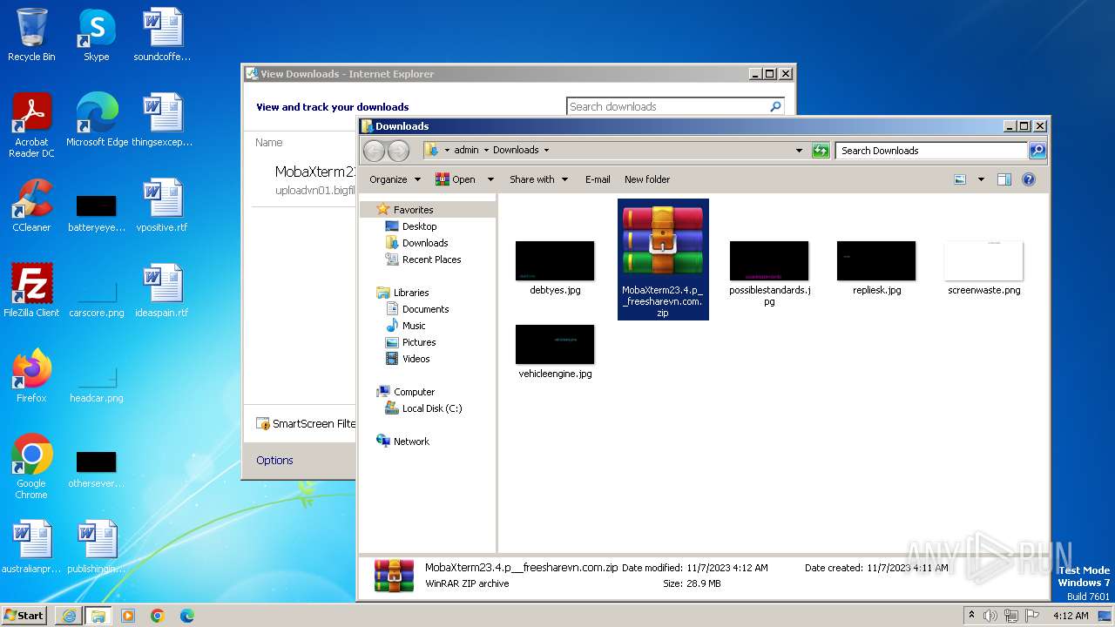The width and height of the screenshot is (1115, 627).
Task: Launch CCleaner from the desktop
Action: pyautogui.click(x=31, y=205)
